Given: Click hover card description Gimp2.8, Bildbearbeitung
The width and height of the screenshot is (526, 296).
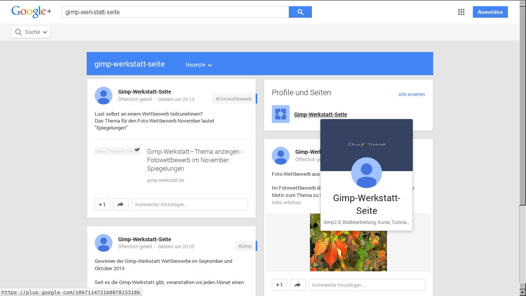Looking at the screenshot, I should (367, 222).
